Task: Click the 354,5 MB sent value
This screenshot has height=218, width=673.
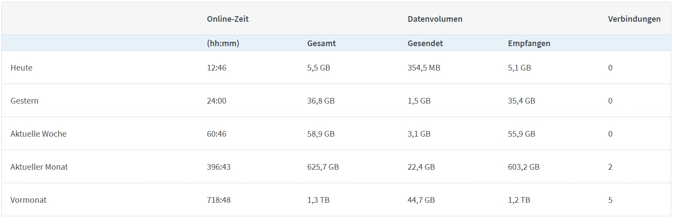Action: tap(424, 68)
